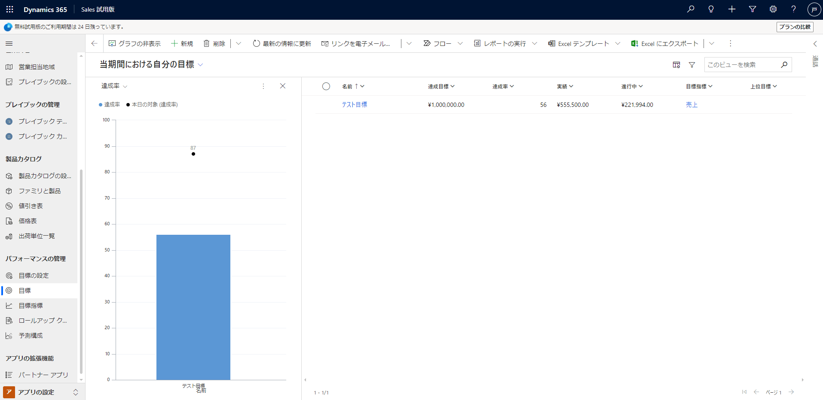
Task: Sort by the 名前 column header
Action: coord(353,86)
